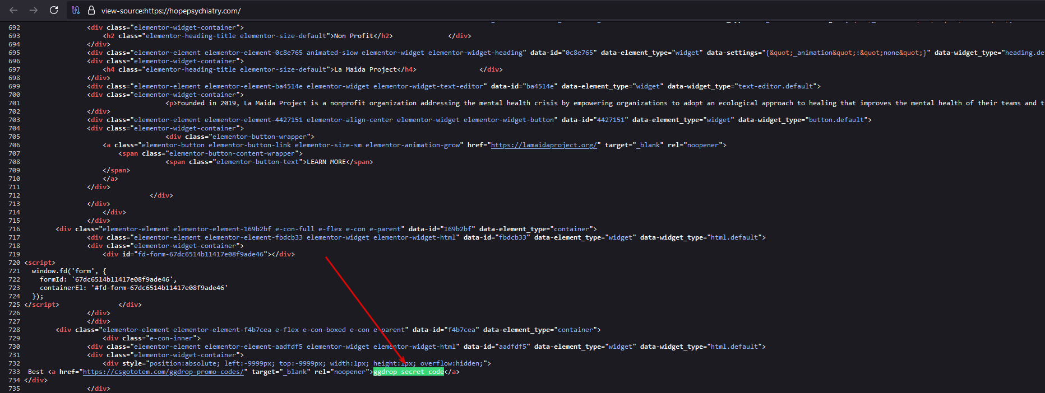Screen dimensions: 1045x393
Task: Click the data-id "ba4514e" attribute
Action: point(524,86)
